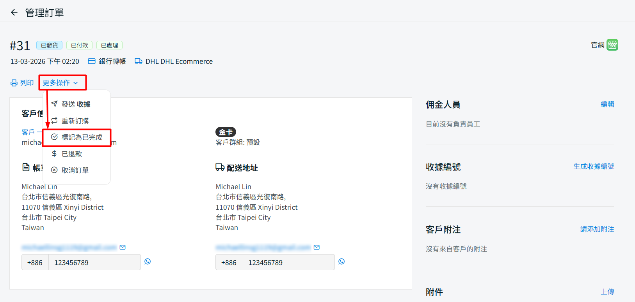The height and width of the screenshot is (302, 635).
Task: Choose 取消訂單 from the menu
Action: coord(75,170)
